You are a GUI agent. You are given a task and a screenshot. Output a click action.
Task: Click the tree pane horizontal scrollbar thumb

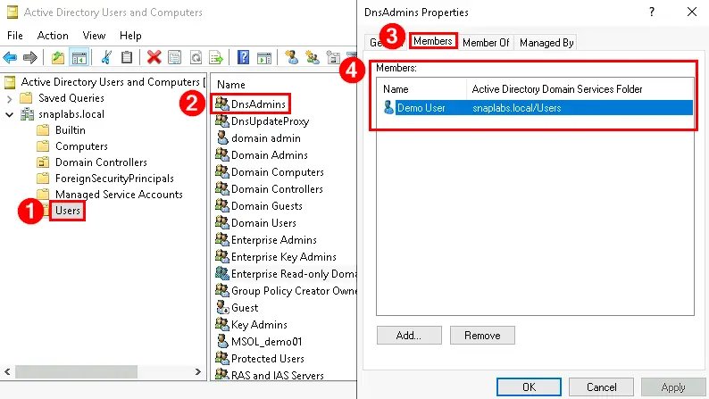76,371
